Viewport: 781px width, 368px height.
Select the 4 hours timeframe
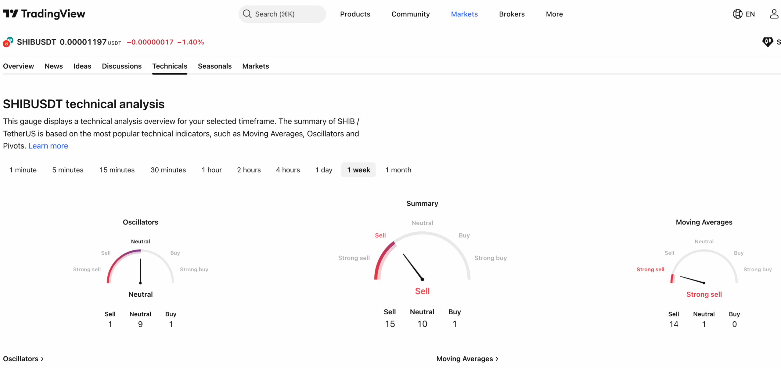(288, 170)
